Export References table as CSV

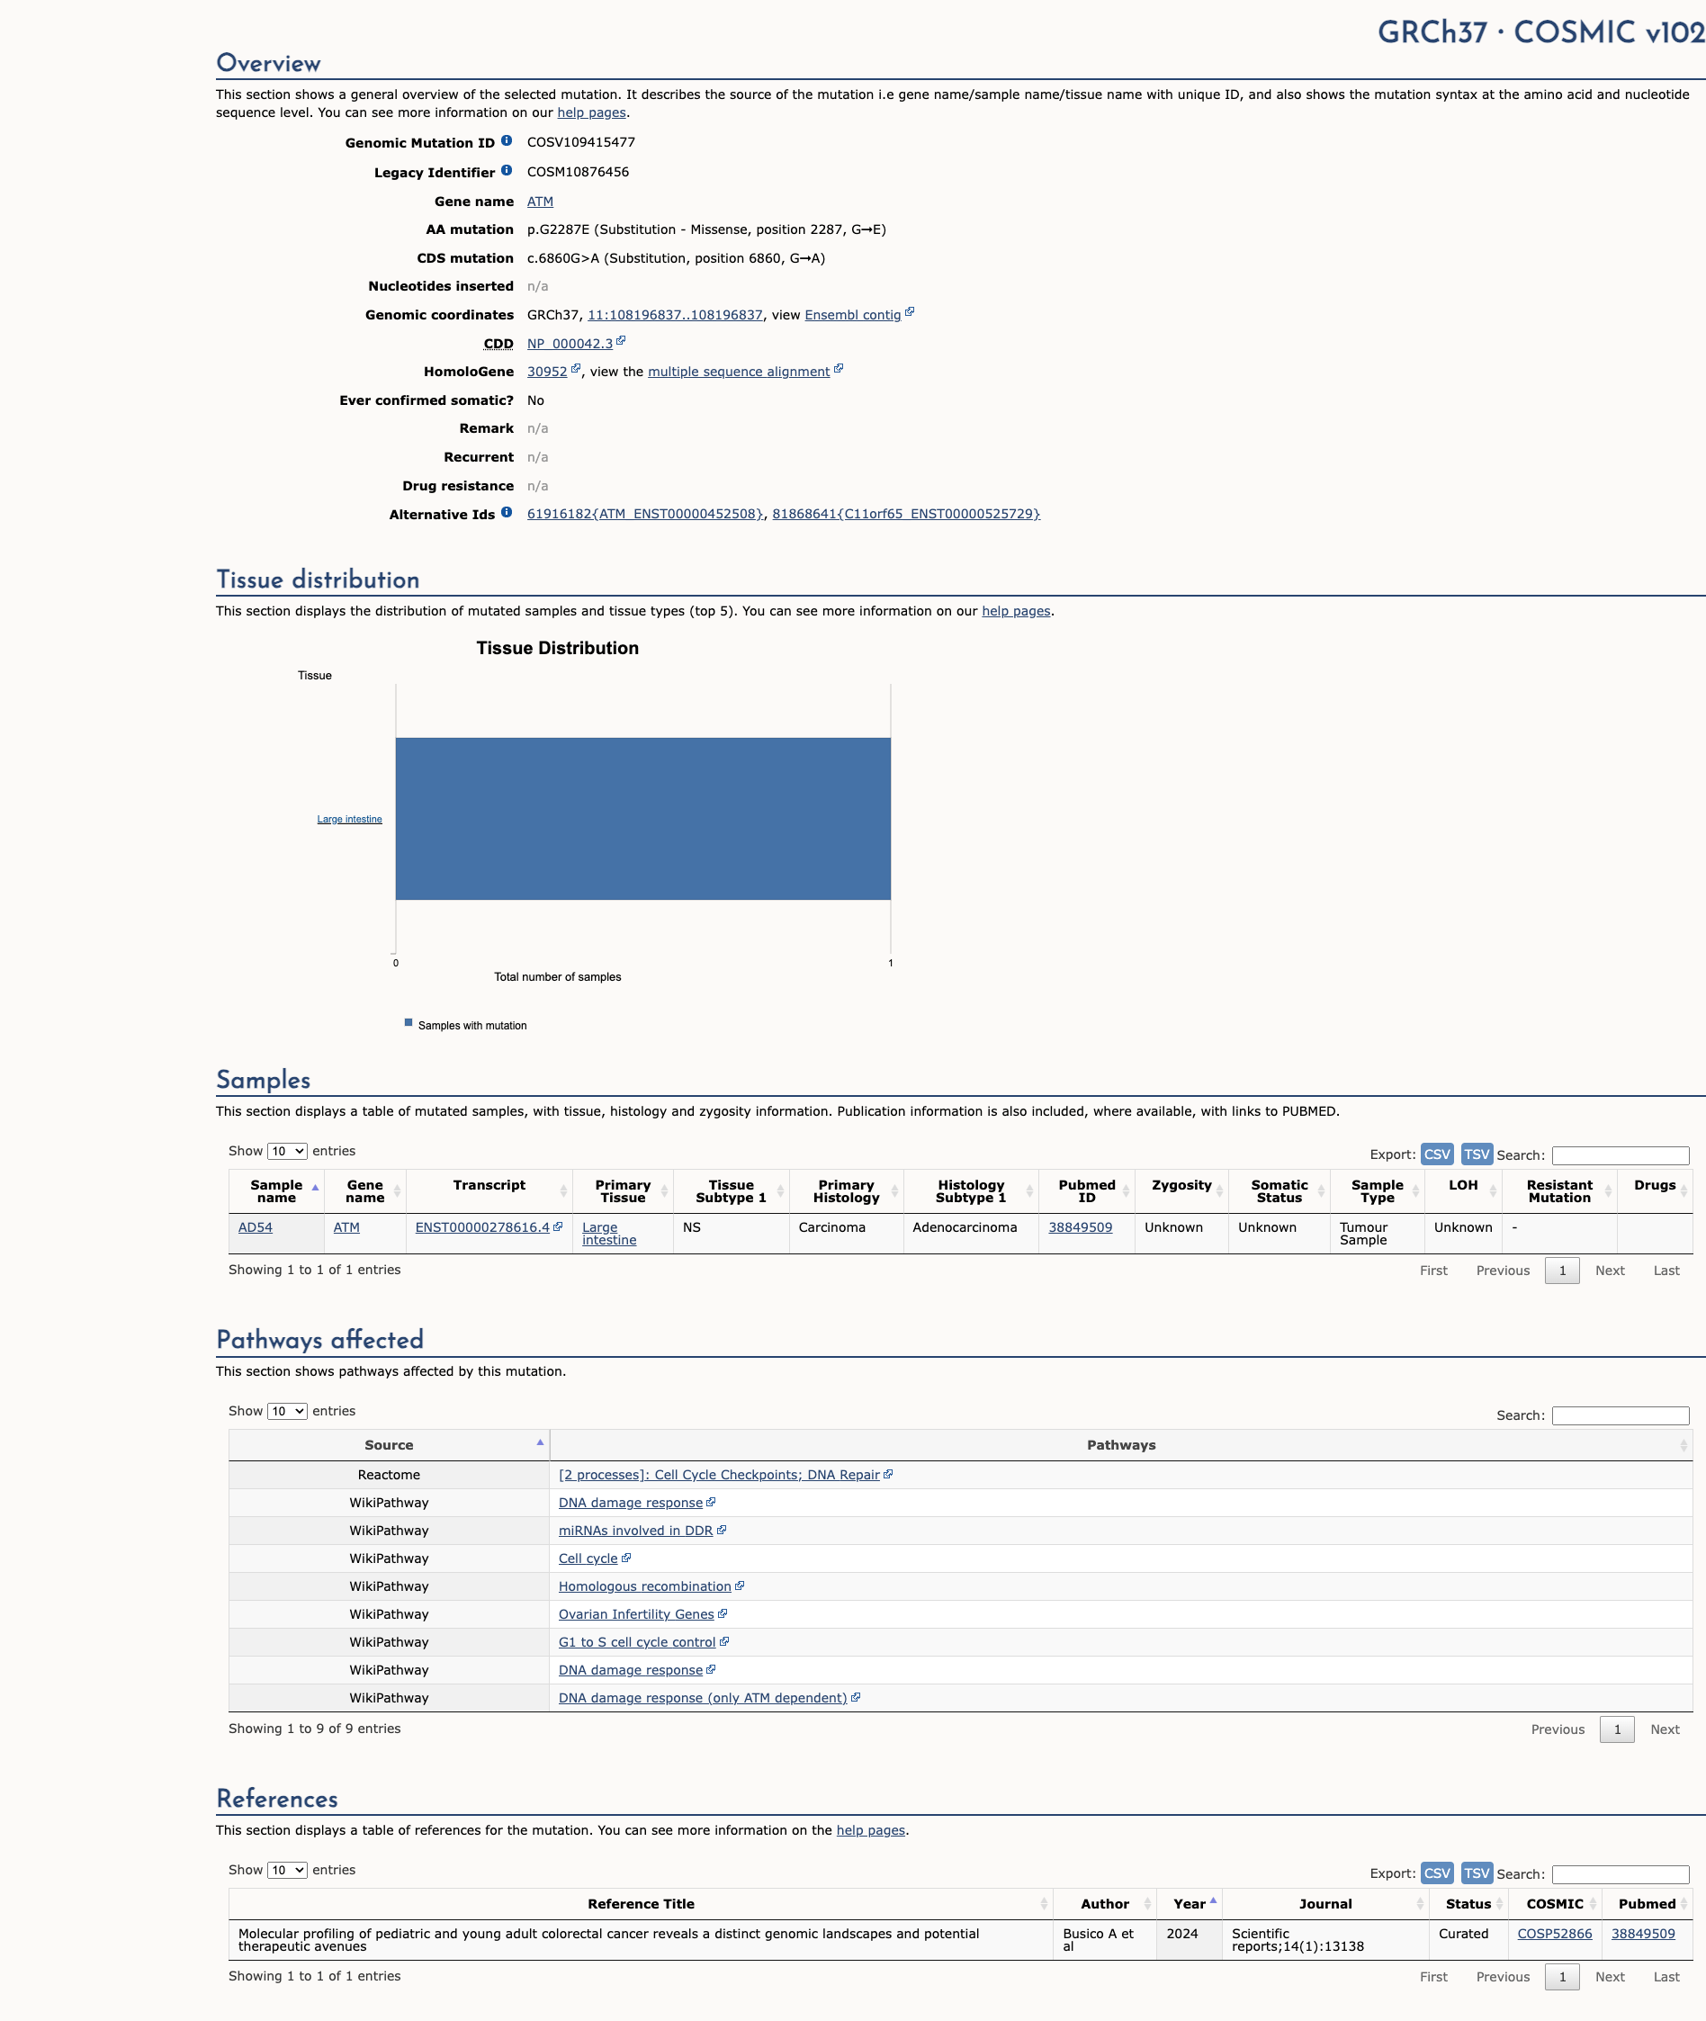click(1437, 1874)
